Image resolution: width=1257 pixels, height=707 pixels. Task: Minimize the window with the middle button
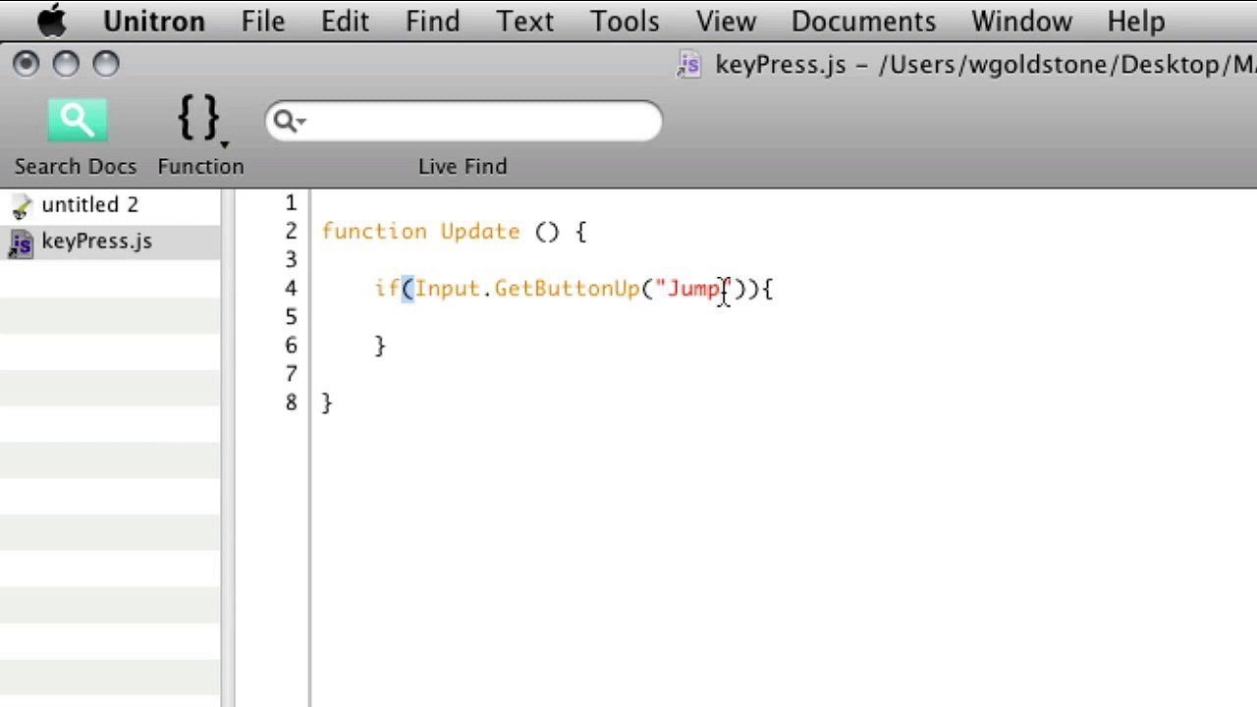click(x=66, y=65)
